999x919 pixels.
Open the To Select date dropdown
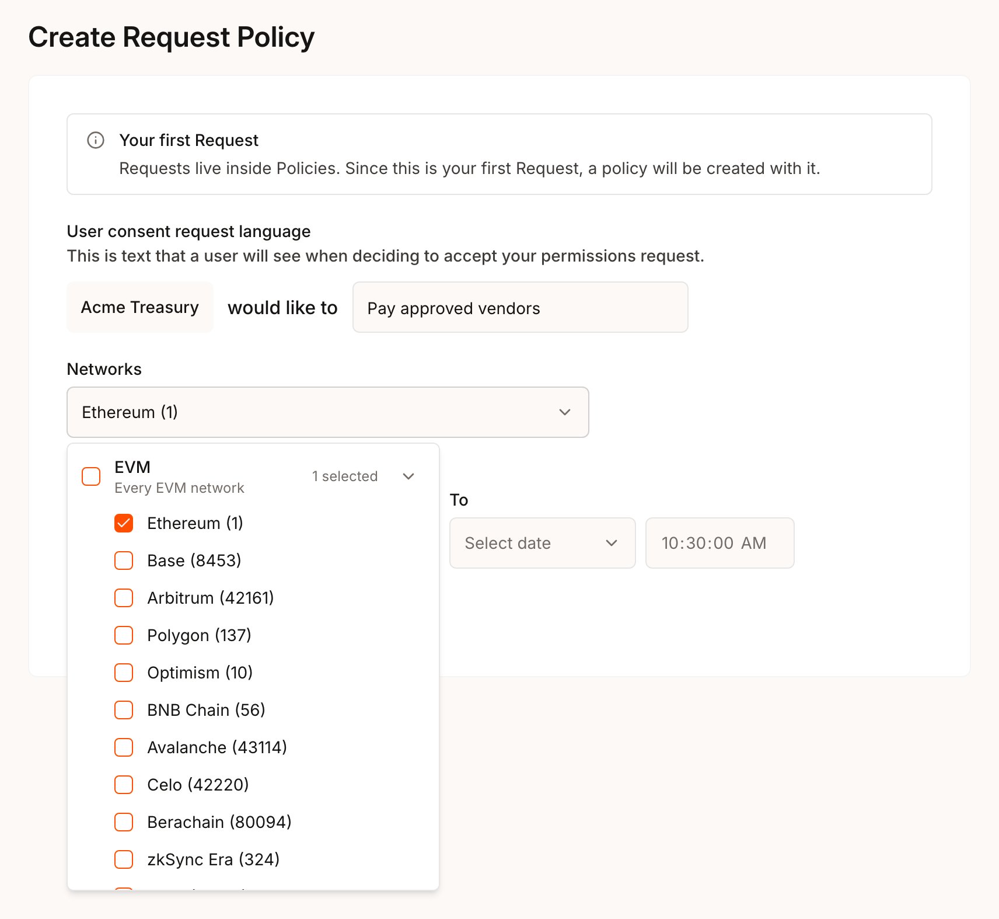pyautogui.click(x=542, y=543)
